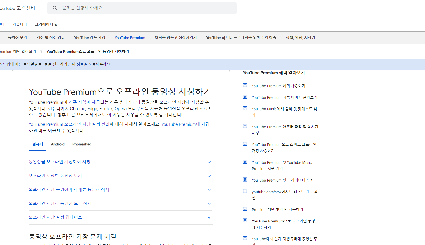Click YouTube Premium 혜택 알아보기 sidebar heading
Screen dimensions: 425x245
pyautogui.click(x=274, y=73)
